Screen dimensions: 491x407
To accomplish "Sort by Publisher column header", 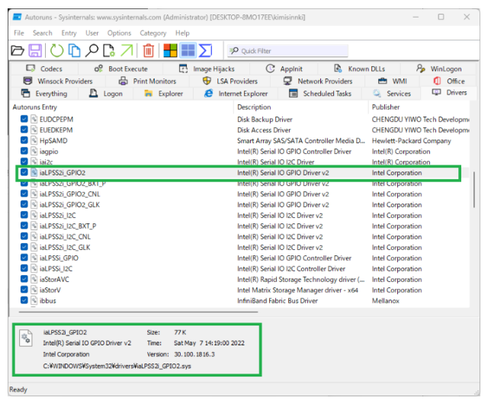I will [419, 107].
